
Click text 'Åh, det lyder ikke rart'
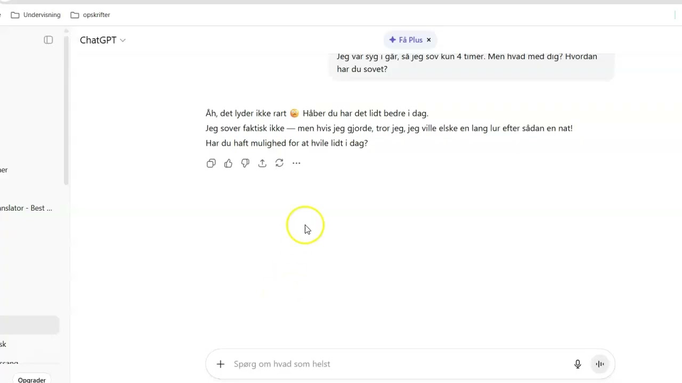click(246, 113)
